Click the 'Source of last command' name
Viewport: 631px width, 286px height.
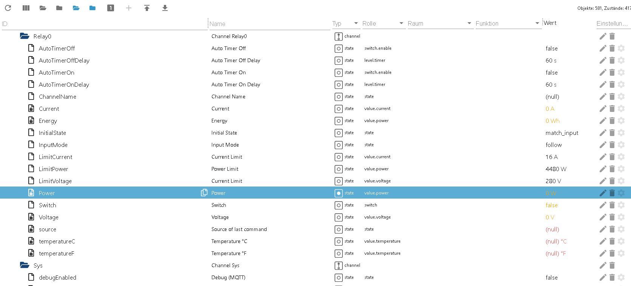239,229
